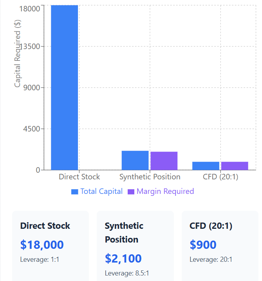Click the CFD (20:1) x-axis label
This screenshot has width=262, height=281.
coord(220,177)
